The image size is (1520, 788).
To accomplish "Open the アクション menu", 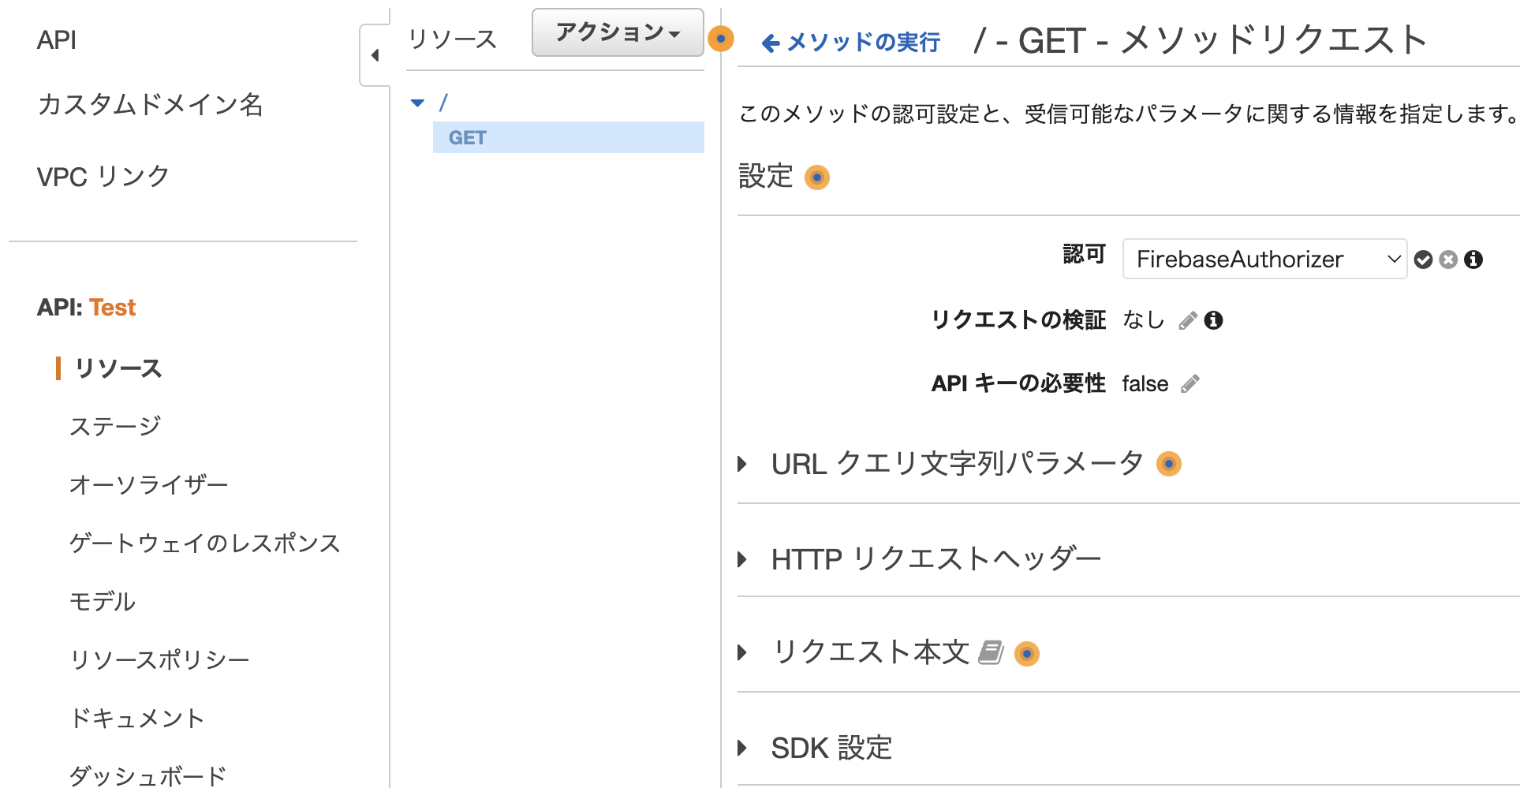I will point(618,32).
